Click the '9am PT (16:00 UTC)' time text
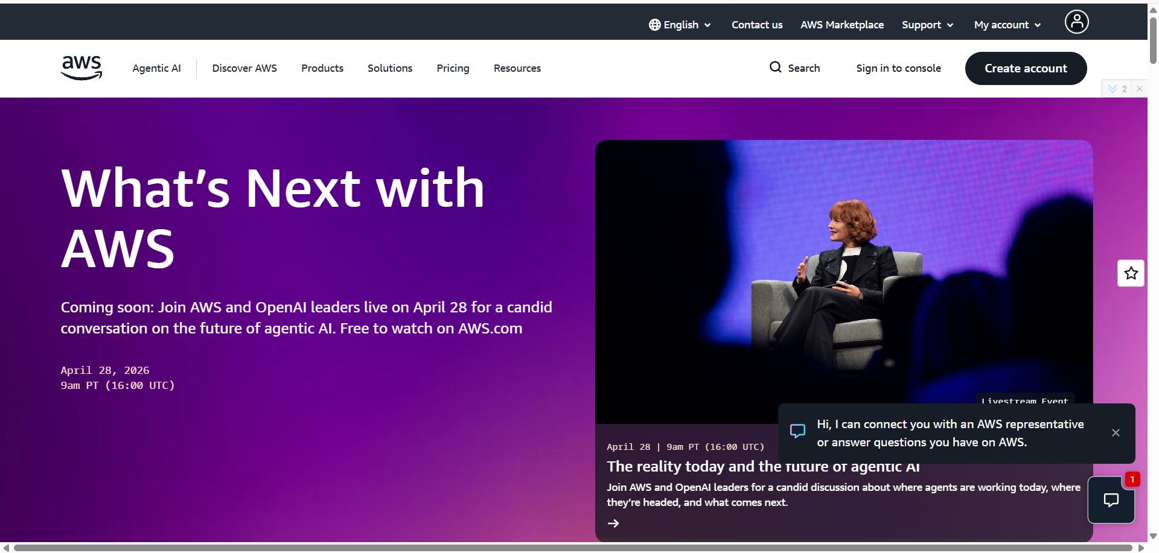The image size is (1159, 553). [x=118, y=385]
